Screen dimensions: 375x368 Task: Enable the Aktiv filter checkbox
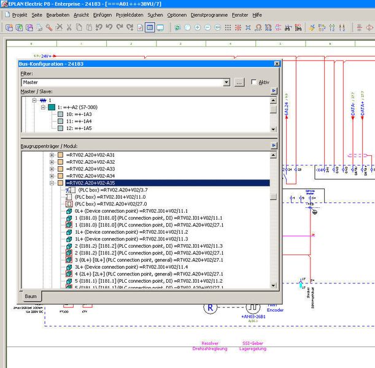click(x=254, y=82)
